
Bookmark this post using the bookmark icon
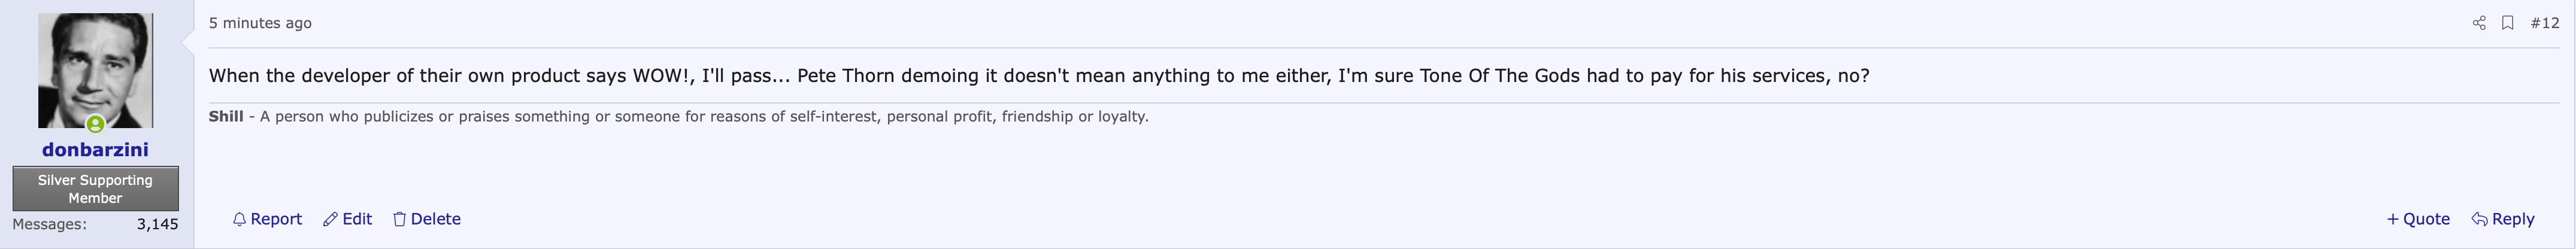point(2508,23)
